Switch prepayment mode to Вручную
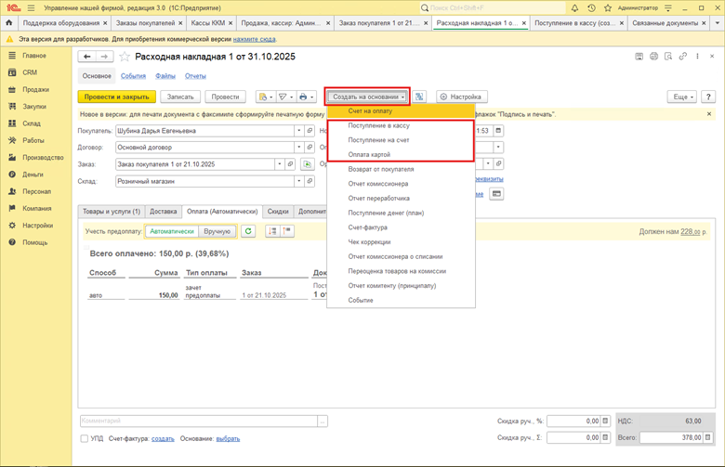This screenshot has height=467, width=725. click(x=217, y=231)
